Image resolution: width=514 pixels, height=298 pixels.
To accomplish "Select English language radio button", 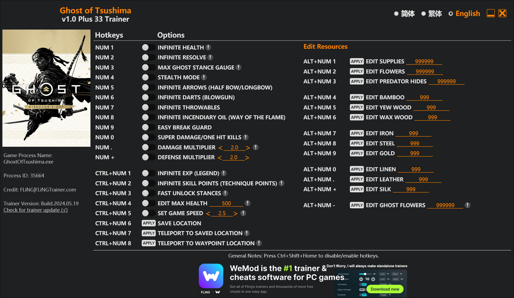I will [452, 14].
